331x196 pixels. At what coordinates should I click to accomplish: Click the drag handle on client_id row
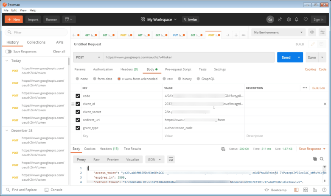[x=73, y=104]
